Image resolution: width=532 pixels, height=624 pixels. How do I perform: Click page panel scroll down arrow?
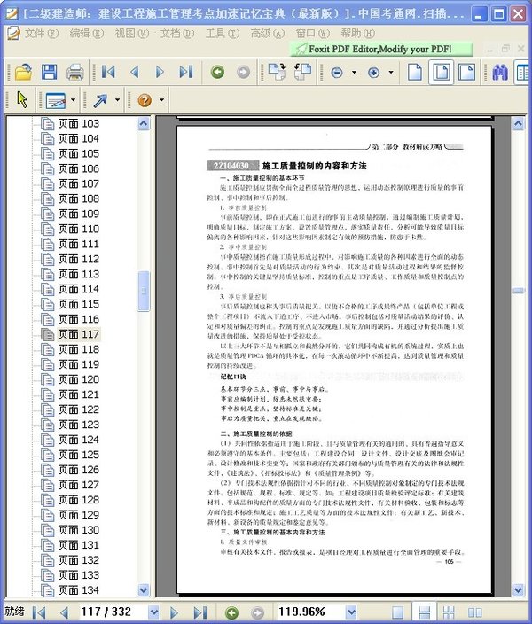point(144,589)
